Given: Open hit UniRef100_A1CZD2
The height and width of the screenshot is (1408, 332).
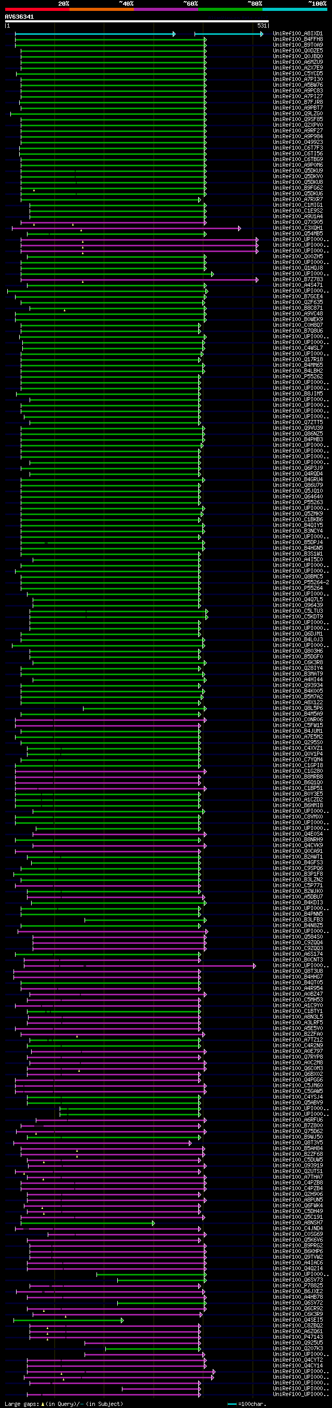Looking at the screenshot, I should [x=298, y=800].
